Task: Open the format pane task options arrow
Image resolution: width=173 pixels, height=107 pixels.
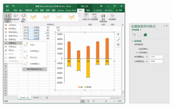Action: point(164,26)
